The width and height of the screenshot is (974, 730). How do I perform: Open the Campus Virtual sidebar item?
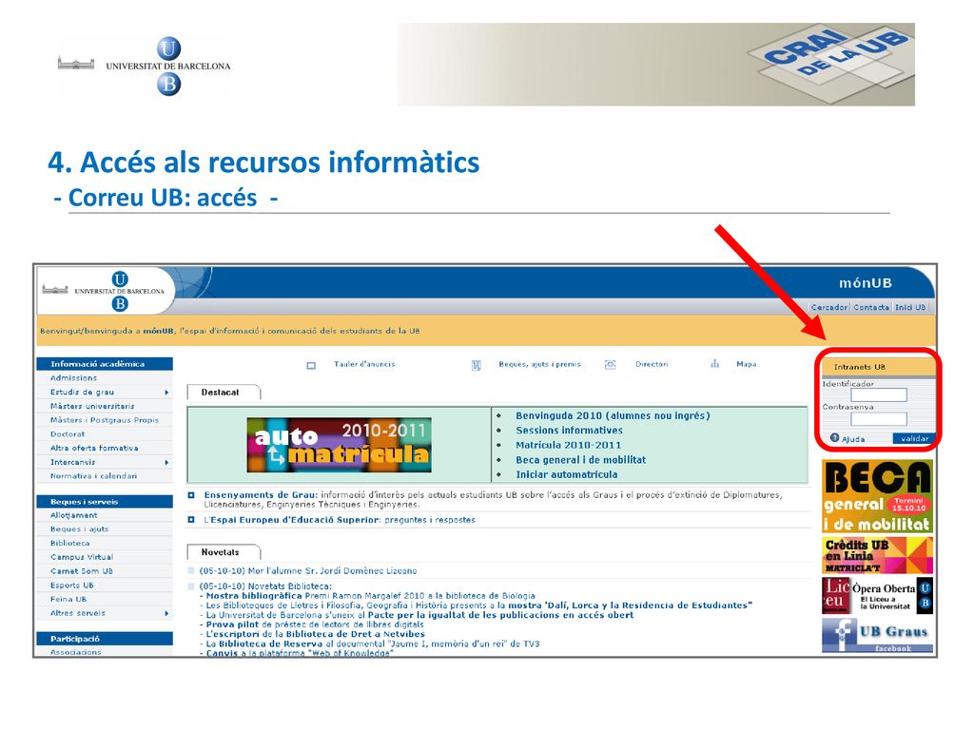click(x=82, y=557)
